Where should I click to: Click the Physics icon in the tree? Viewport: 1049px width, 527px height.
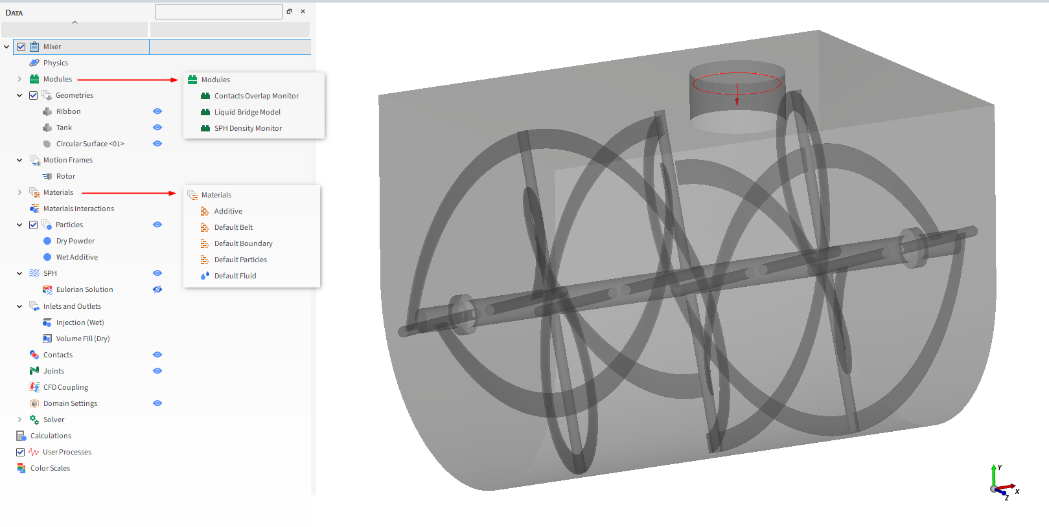point(34,63)
